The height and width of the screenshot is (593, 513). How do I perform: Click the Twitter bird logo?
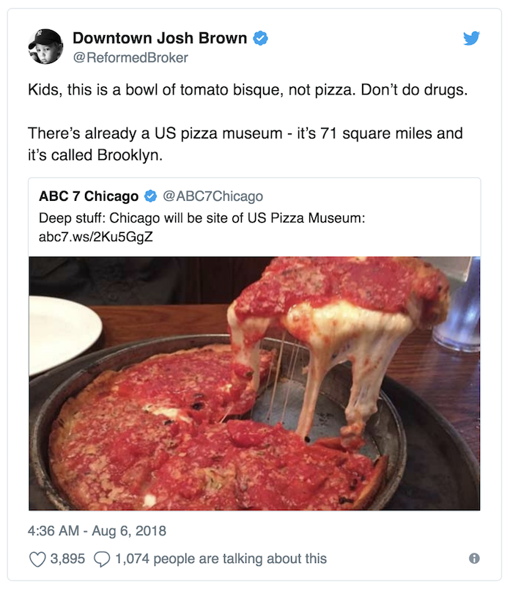[x=471, y=38]
